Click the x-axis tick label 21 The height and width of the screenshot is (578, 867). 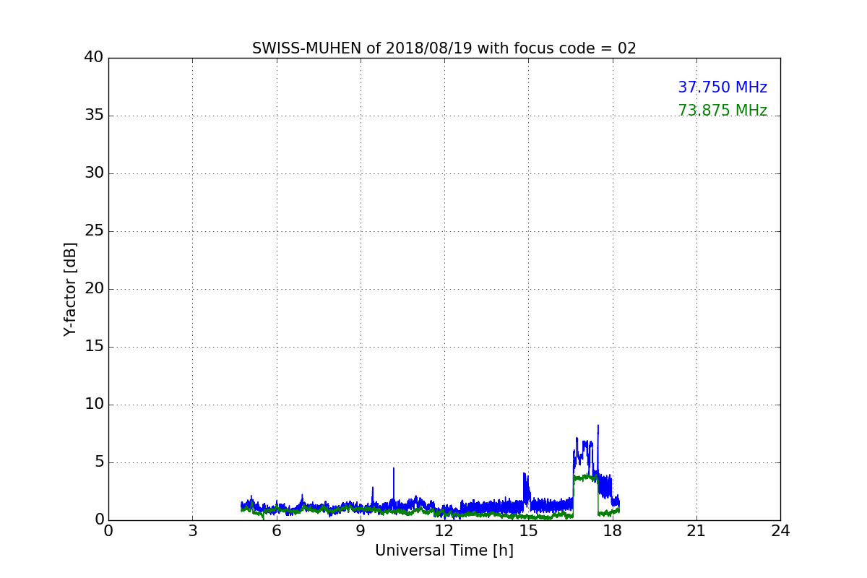(x=696, y=531)
